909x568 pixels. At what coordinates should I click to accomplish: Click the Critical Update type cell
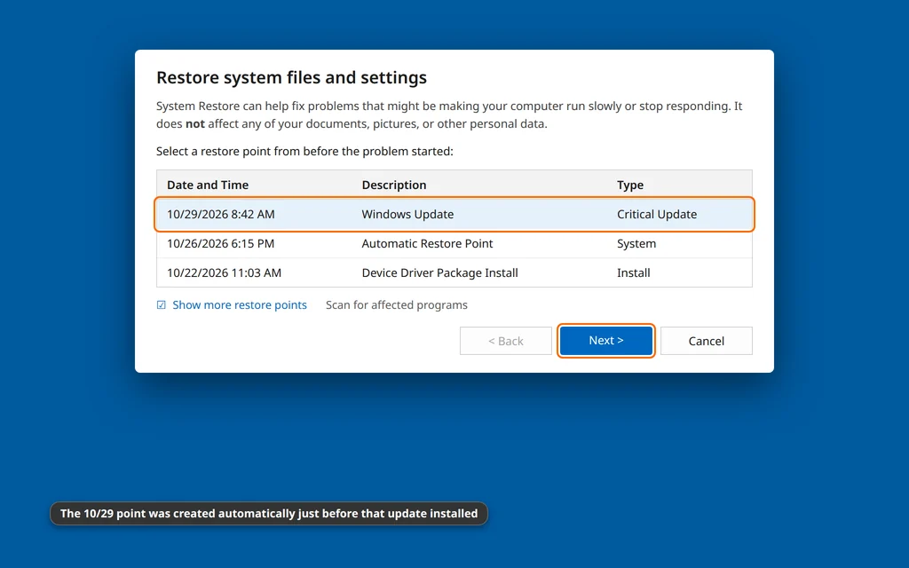657,215
